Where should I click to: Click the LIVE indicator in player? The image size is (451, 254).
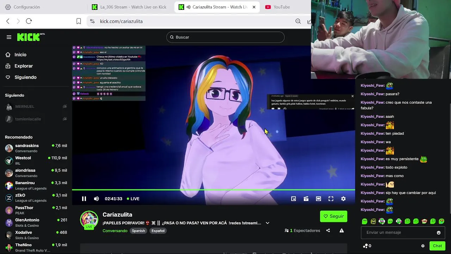click(x=133, y=199)
